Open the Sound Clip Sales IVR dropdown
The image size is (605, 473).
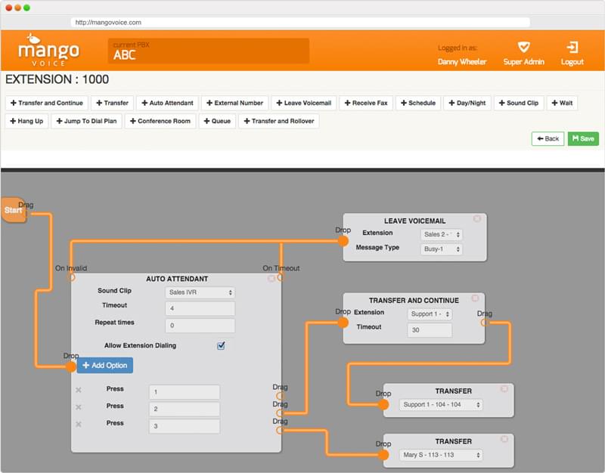[x=200, y=292]
